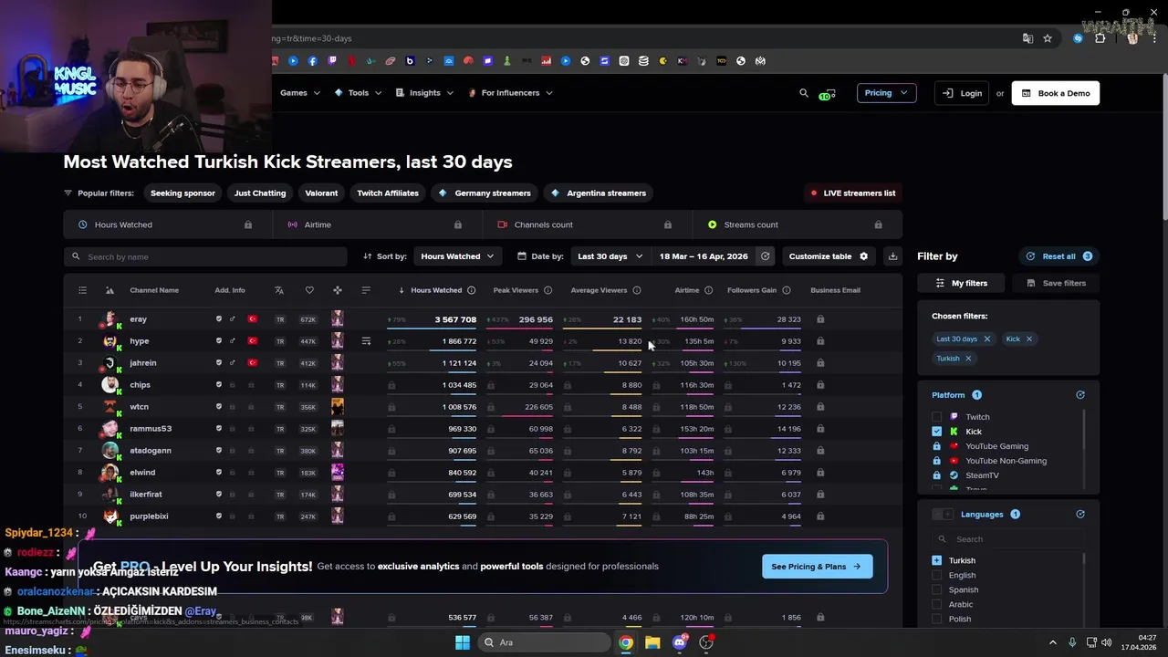Check the Arabic language checkbox
Image resolution: width=1168 pixels, height=657 pixels.
(936, 605)
